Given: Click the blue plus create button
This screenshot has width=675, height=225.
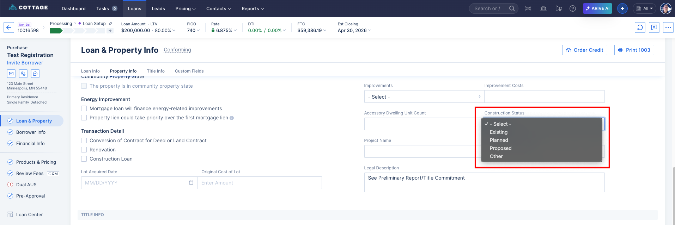Looking at the screenshot, I should click(x=622, y=8).
